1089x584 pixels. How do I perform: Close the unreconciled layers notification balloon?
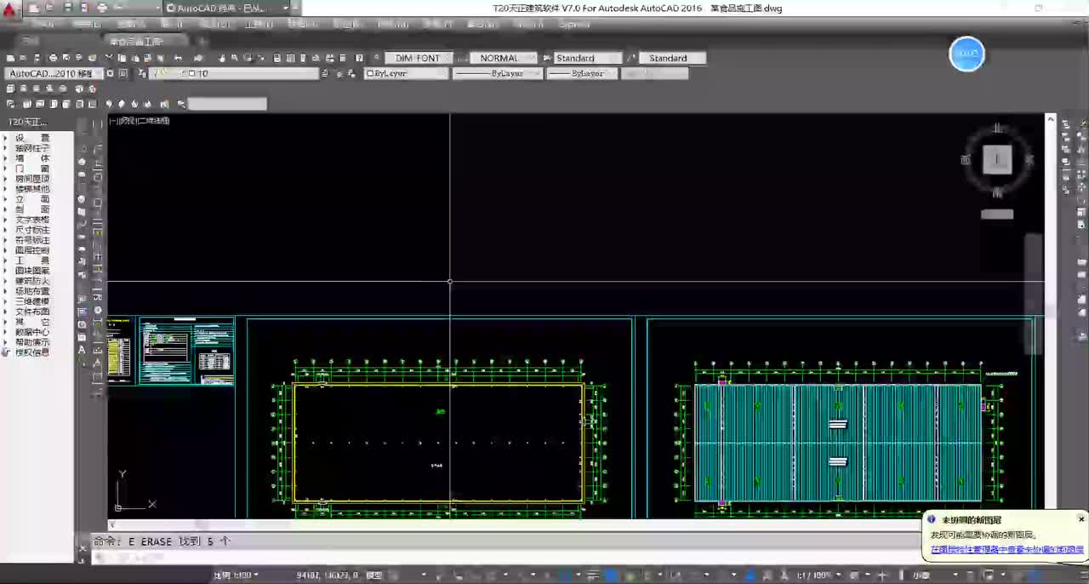pyautogui.click(x=1081, y=519)
